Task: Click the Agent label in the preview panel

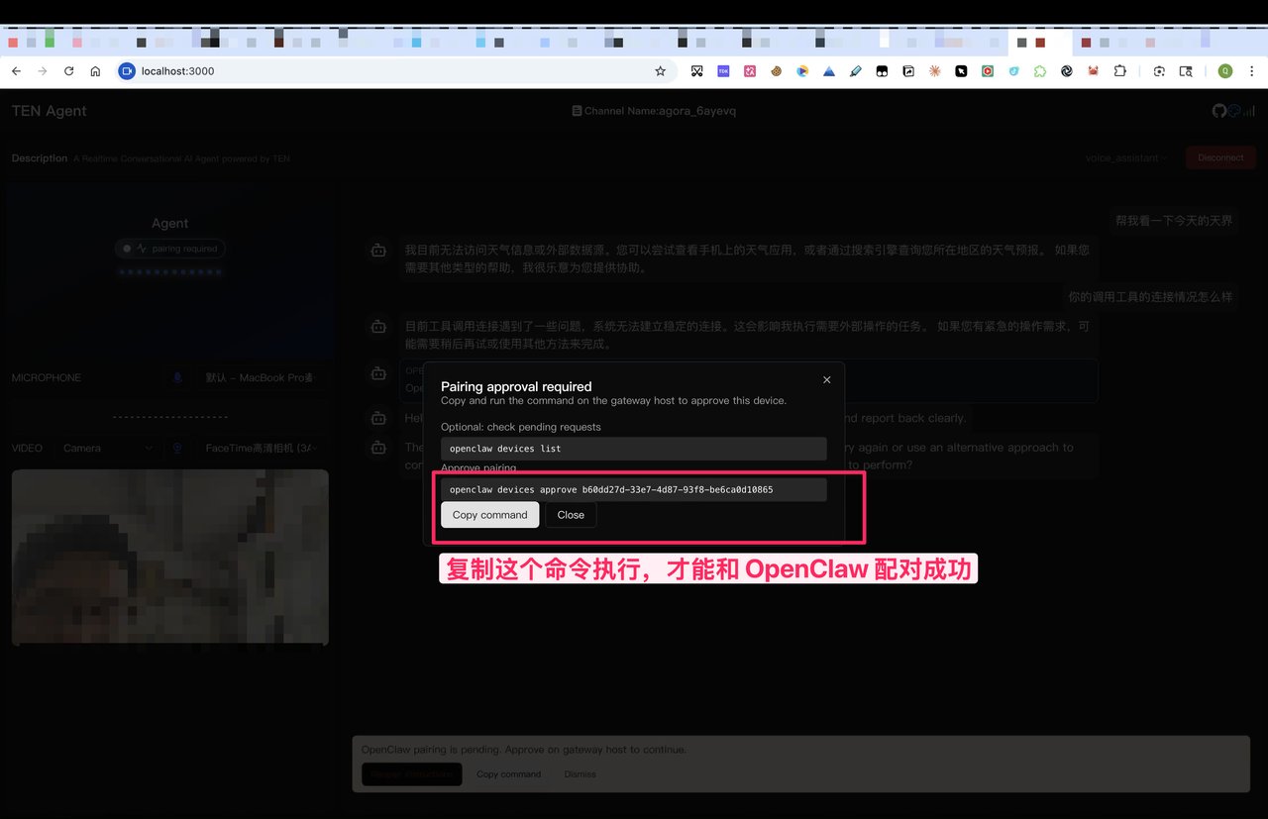Action: (x=170, y=224)
